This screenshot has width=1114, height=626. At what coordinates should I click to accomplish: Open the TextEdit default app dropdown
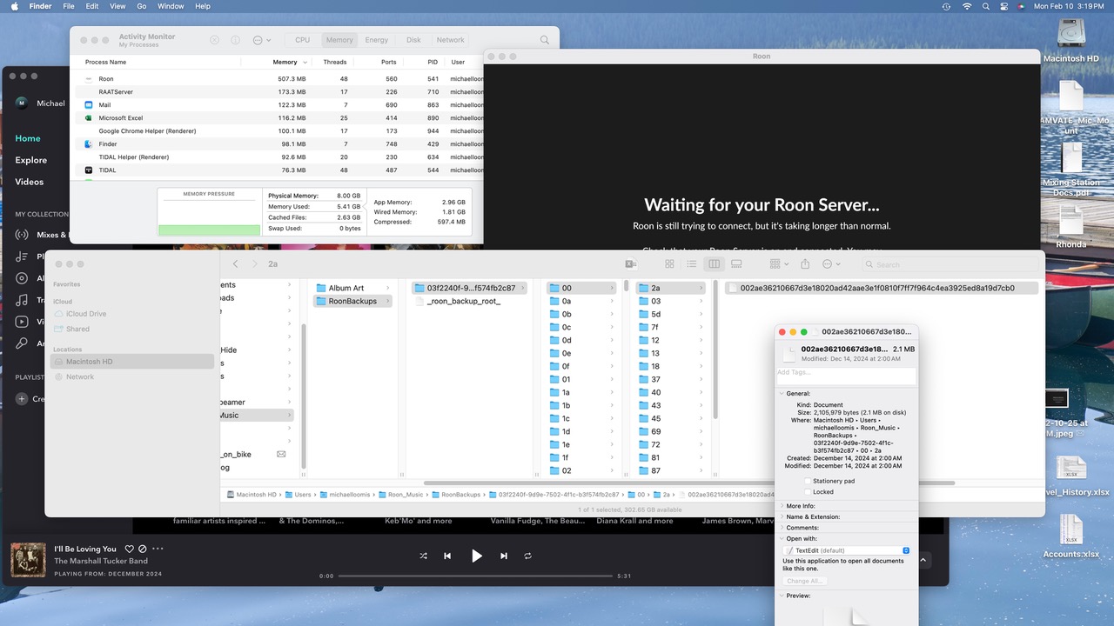pos(846,550)
